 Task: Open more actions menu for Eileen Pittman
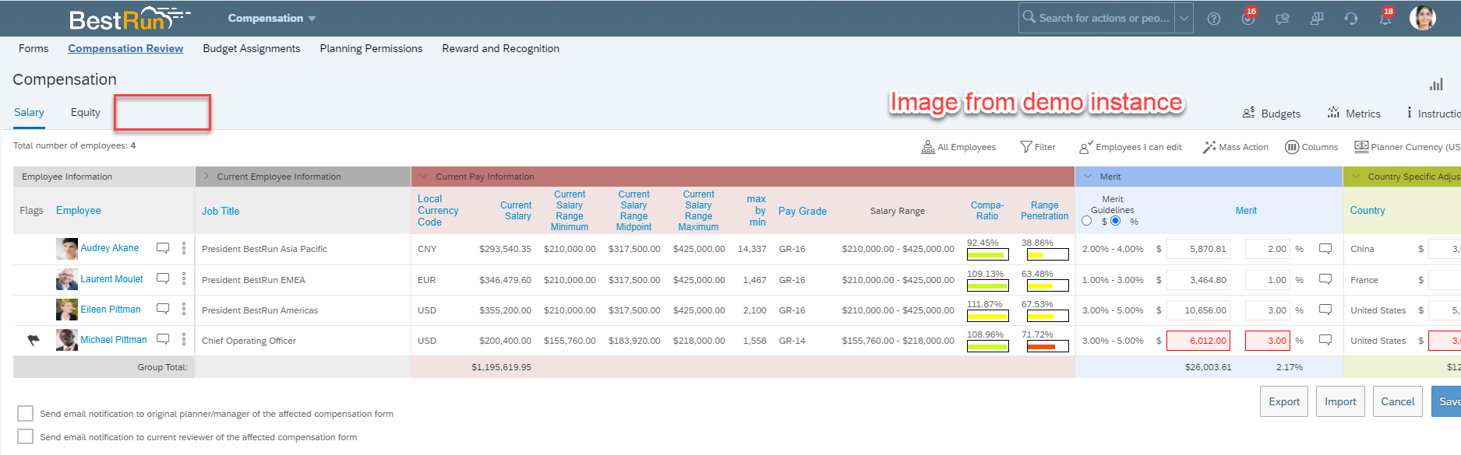tap(184, 309)
